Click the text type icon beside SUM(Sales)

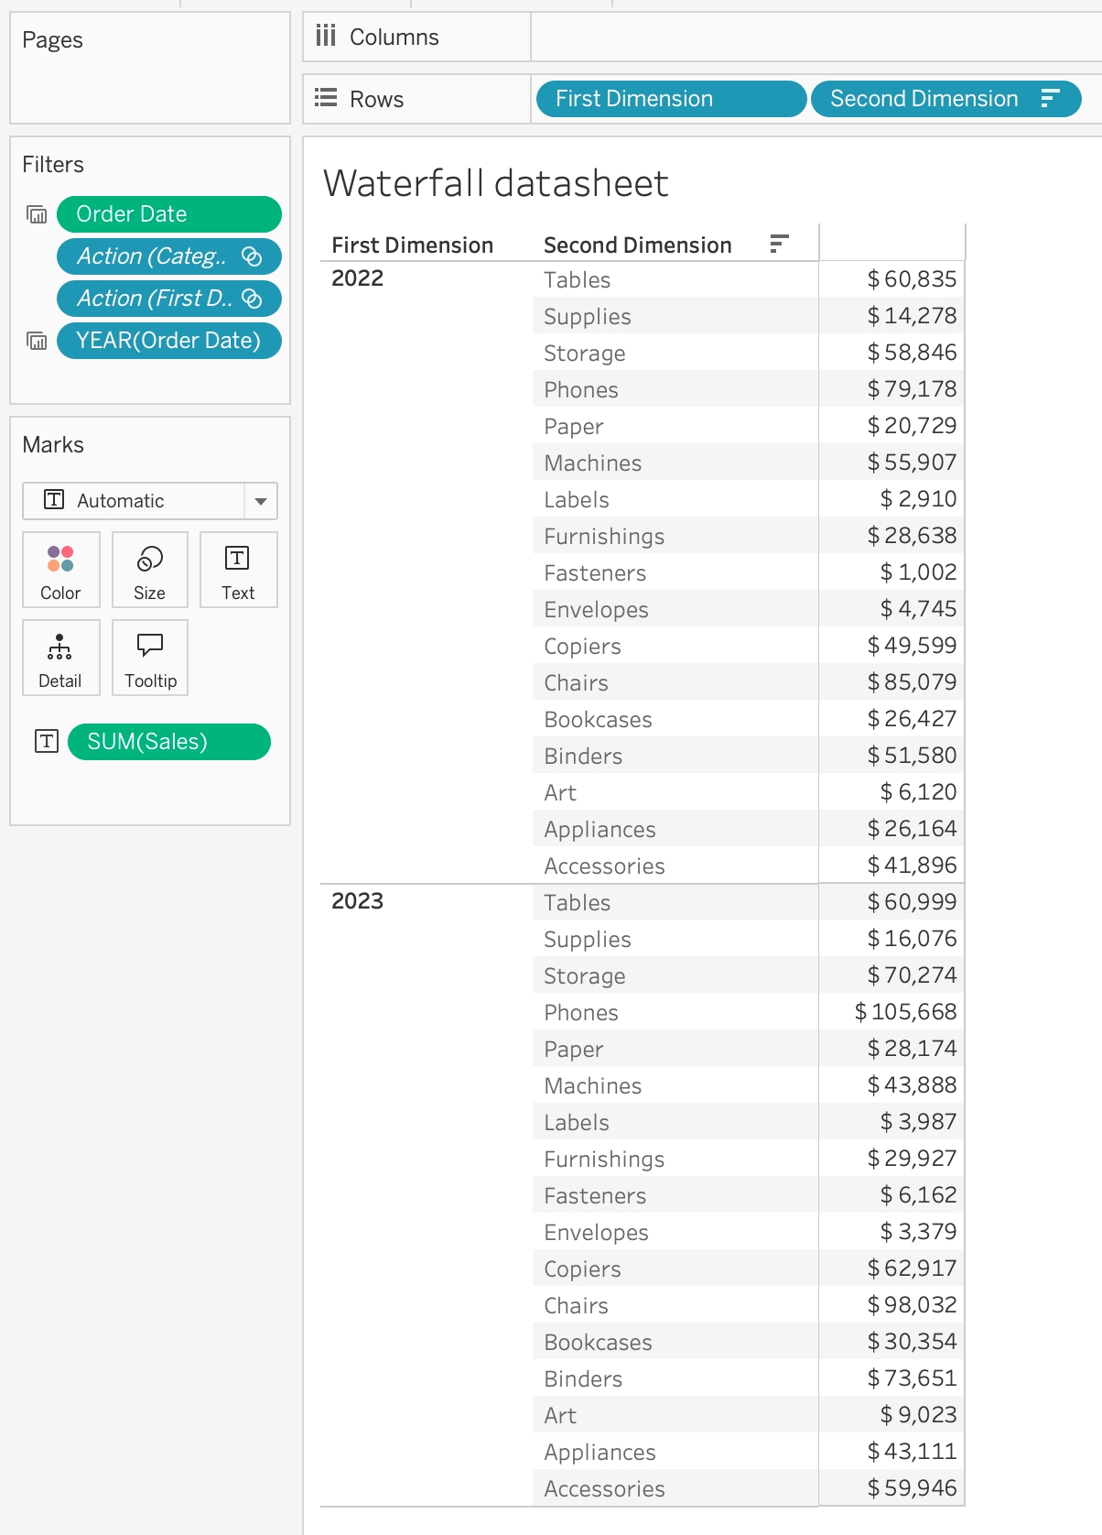[47, 741]
